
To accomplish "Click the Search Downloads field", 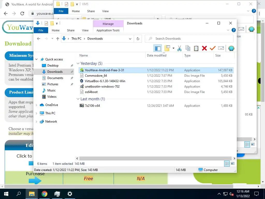I will [x=189, y=39].
